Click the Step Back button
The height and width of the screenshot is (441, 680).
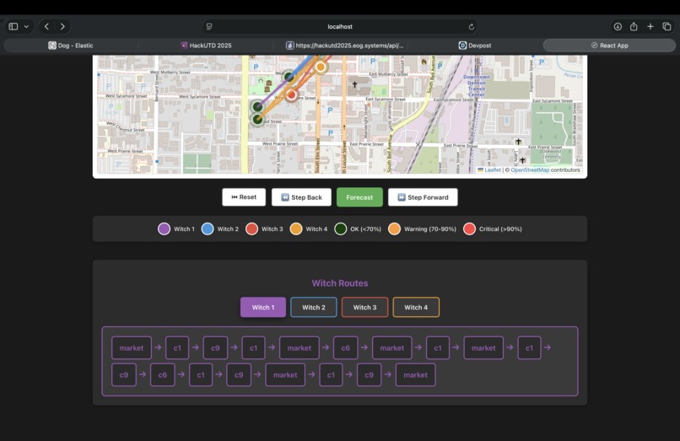point(301,196)
